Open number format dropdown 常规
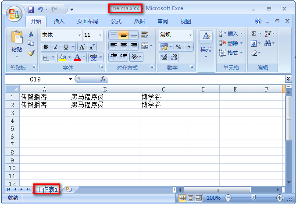296x204 pixels. coord(190,35)
